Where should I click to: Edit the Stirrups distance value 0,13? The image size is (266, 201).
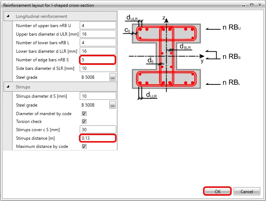point(98,138)
